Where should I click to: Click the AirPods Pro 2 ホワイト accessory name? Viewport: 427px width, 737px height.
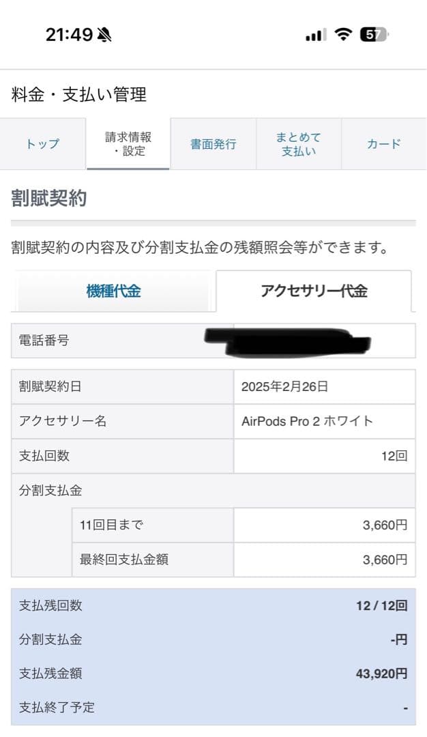coord(308,422)
